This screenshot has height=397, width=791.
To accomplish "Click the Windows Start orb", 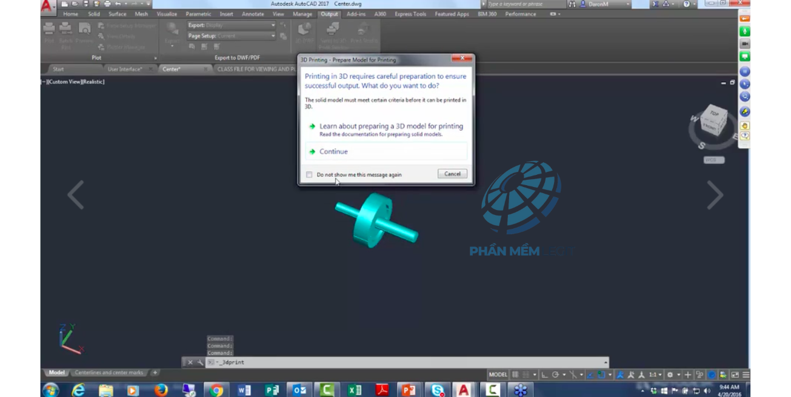I will click(52, 390).
